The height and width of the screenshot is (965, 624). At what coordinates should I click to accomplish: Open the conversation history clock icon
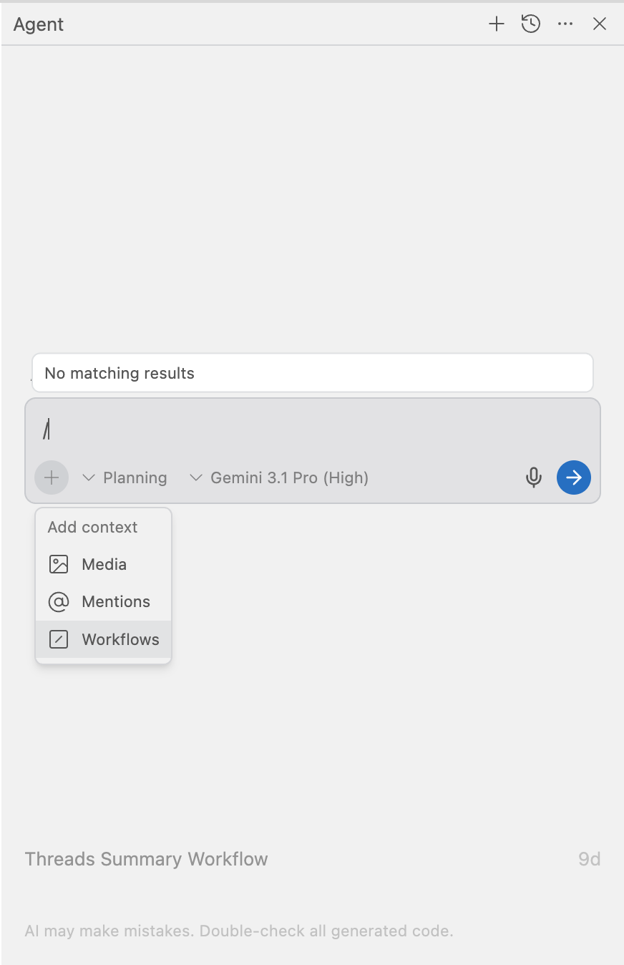click(530, 24)
